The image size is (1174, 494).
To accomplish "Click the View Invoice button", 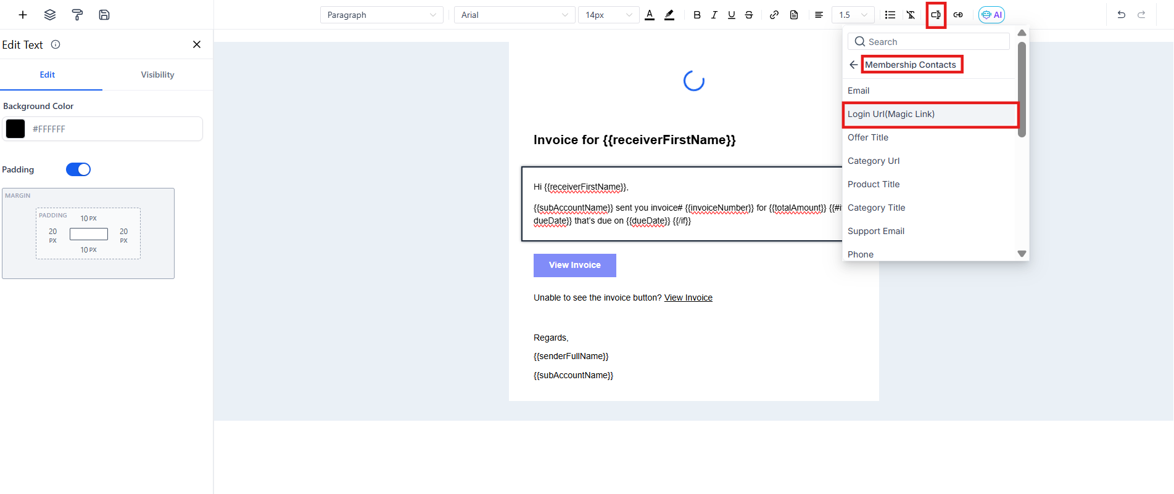I will click(574, 265).
